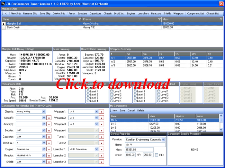Choose Level 2 in the second overload group

click(x=112, y=95)
